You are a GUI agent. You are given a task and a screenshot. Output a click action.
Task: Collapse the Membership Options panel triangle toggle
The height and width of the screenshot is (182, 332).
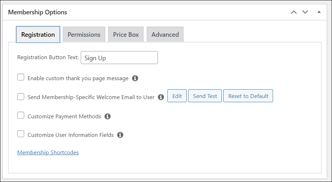coord(319,12)
